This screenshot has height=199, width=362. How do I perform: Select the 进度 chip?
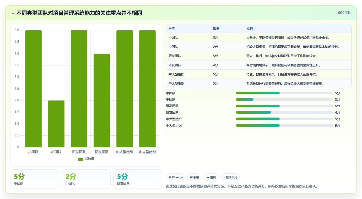coord(211,177)
